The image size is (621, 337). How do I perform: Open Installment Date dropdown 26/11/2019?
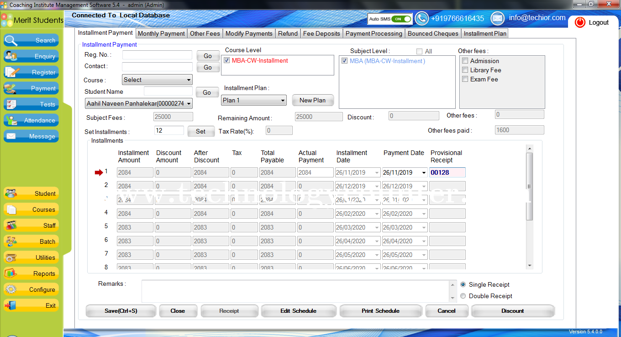click(377, 173)
